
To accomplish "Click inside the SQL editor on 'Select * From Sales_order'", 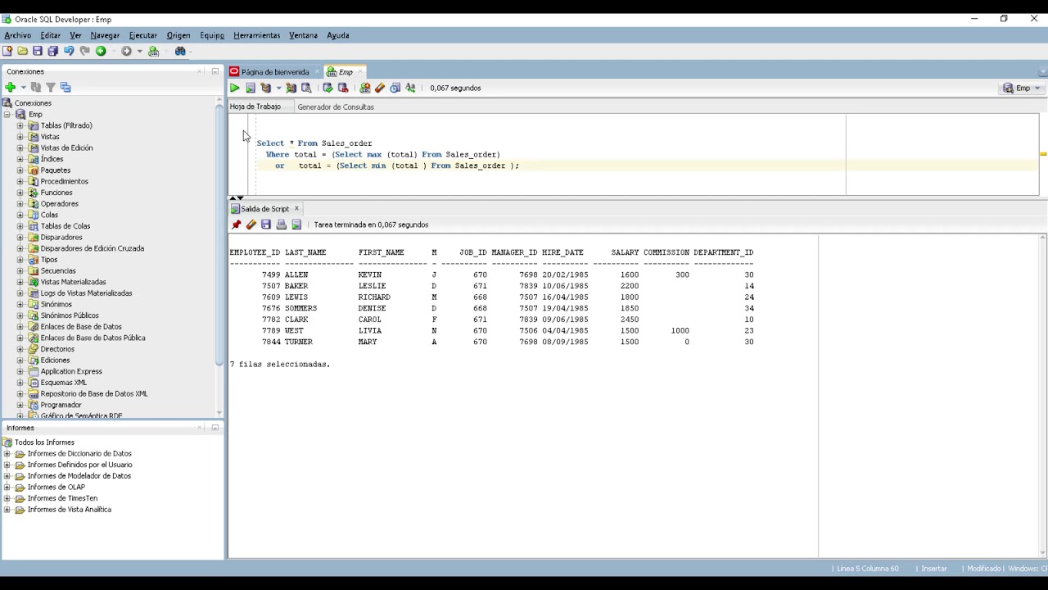I will [x=314, y=143].
